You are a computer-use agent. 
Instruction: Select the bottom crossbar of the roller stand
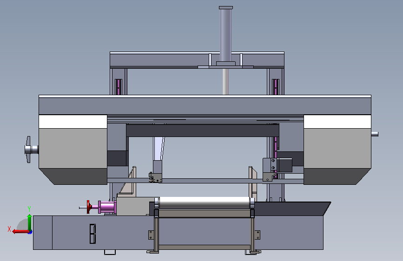point(205,247)
